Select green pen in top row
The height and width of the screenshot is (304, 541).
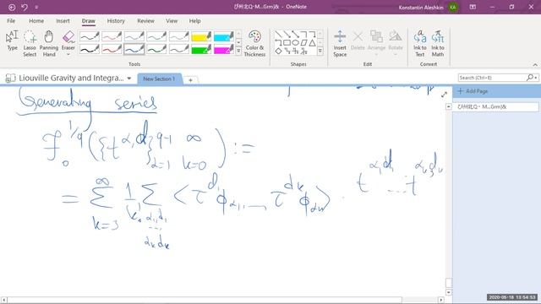(156, 36)
